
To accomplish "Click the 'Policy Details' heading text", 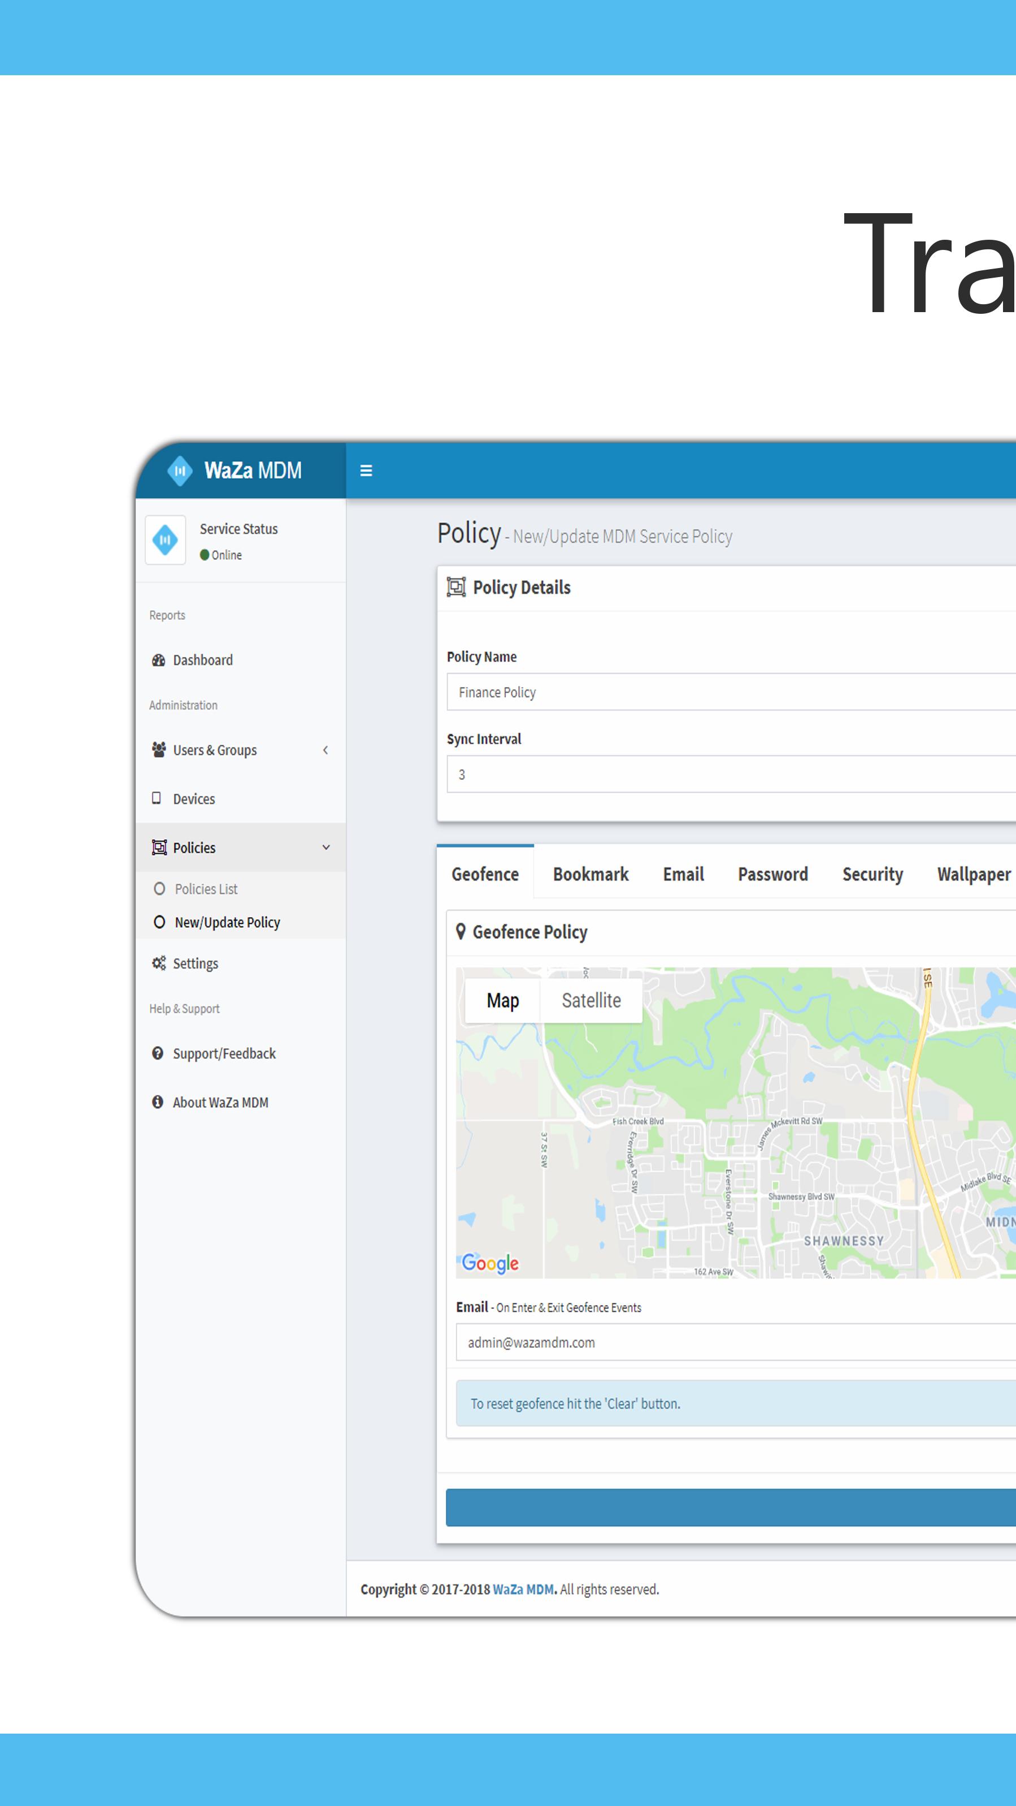I will tap(522, 587).
